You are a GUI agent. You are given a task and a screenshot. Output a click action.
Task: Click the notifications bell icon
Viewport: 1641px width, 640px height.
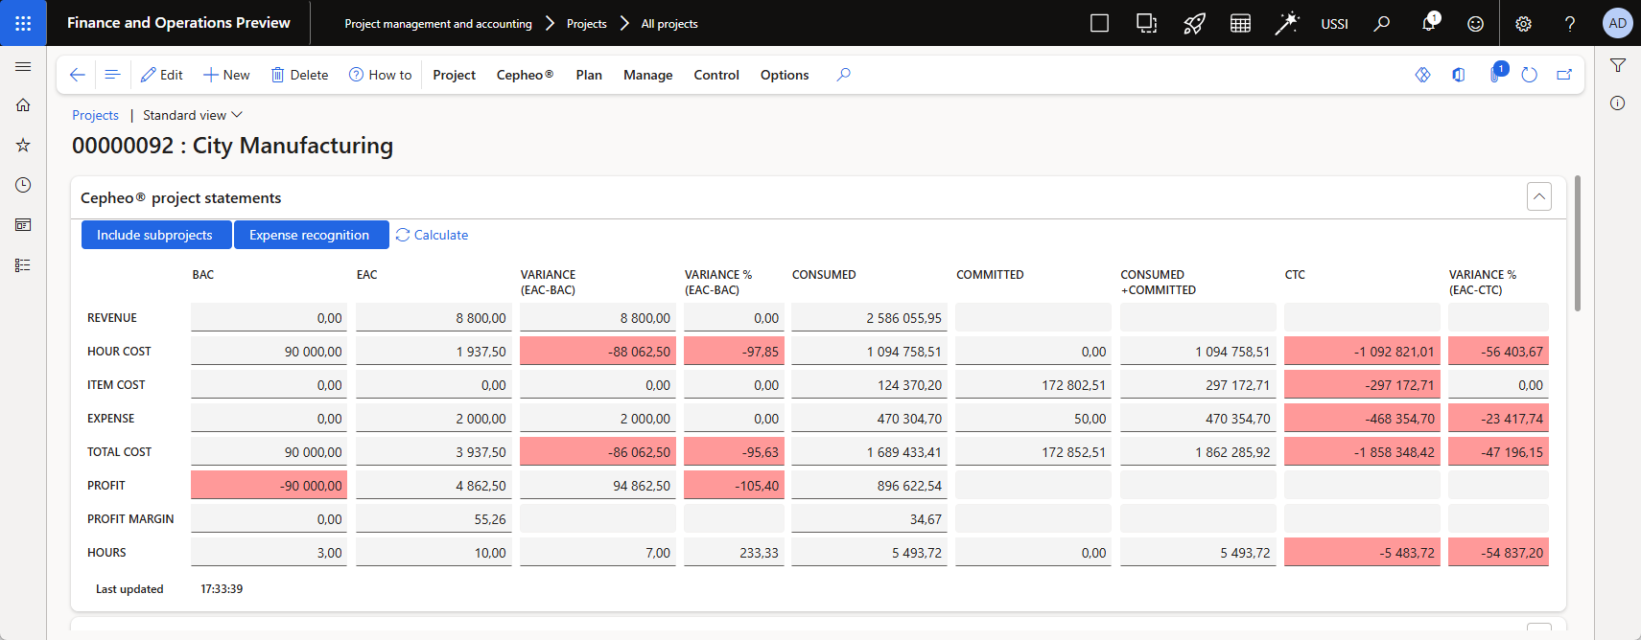click(x=1429, y=23)
